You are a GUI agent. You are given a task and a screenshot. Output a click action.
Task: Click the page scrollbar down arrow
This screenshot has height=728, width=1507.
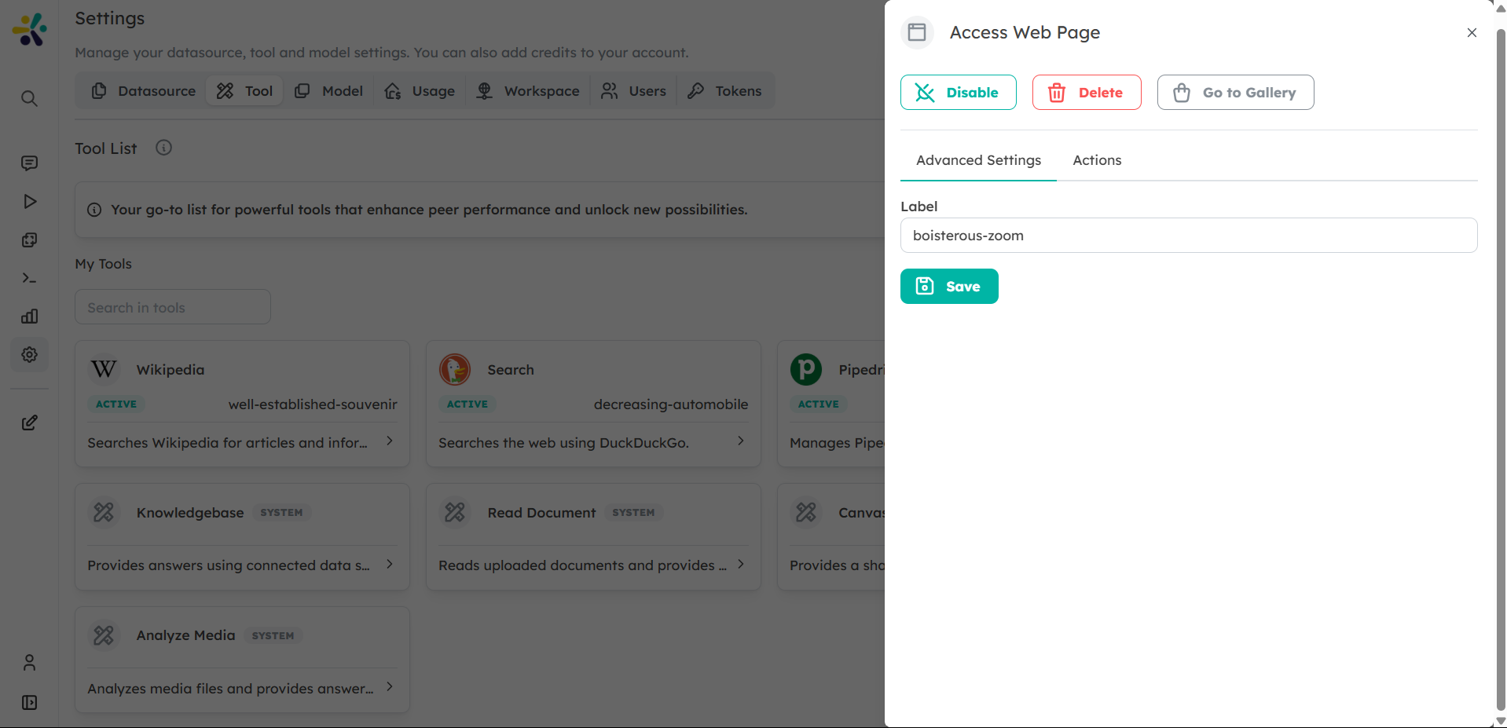(x=1500, y=719)
